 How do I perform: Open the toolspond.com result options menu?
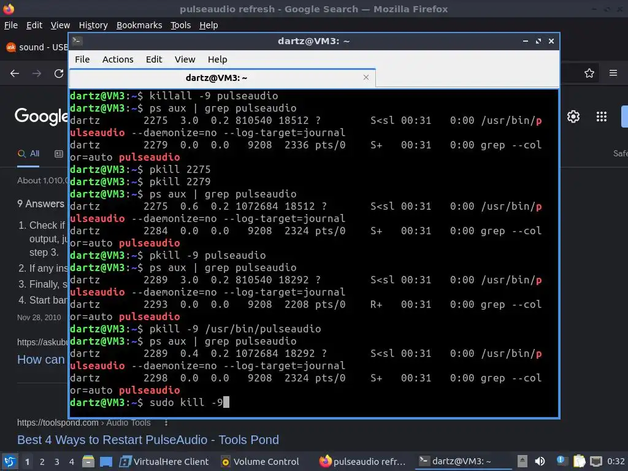(x=166, y=423)
